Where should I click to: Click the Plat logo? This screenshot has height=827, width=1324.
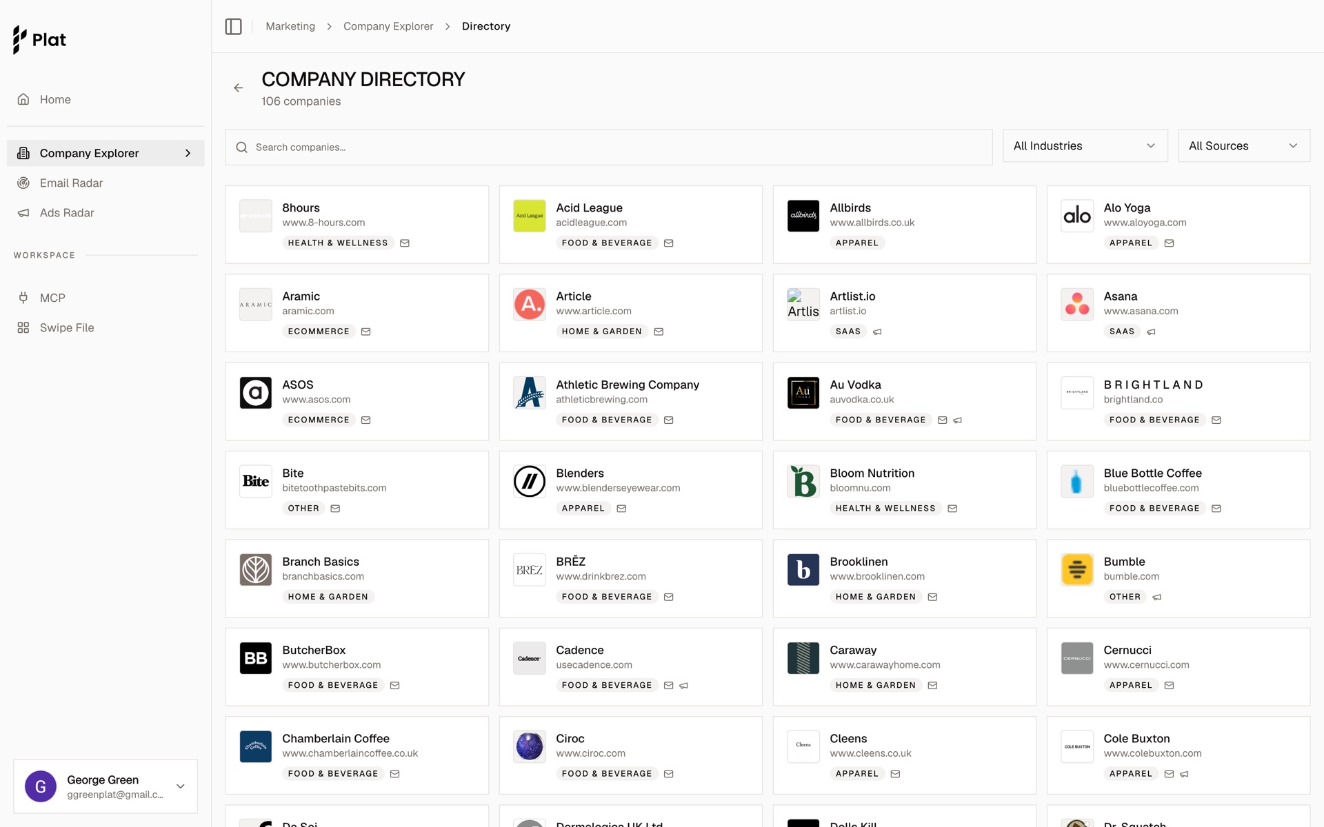(x=39, y=40)
